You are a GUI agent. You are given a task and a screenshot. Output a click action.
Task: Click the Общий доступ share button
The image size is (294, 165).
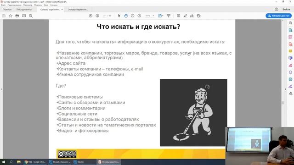[x=278, y=16]
